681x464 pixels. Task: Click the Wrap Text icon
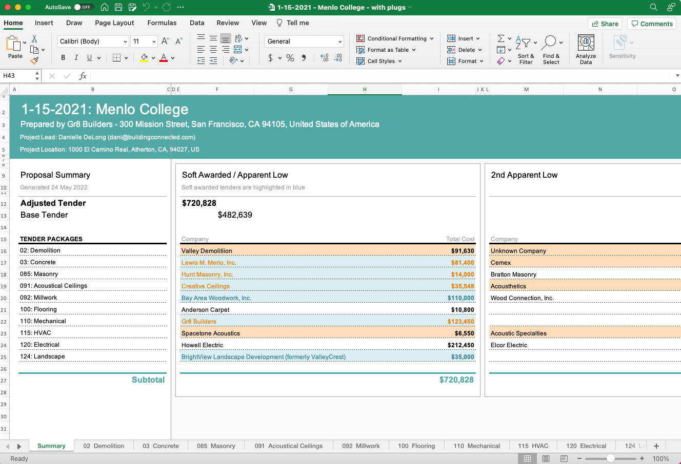[238, 38]
